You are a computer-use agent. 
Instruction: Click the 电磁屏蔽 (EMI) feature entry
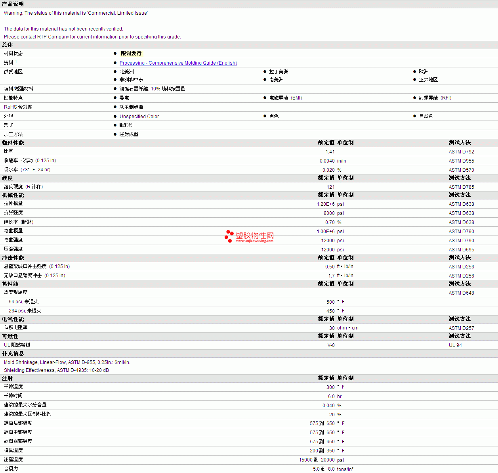coord(286,98)
